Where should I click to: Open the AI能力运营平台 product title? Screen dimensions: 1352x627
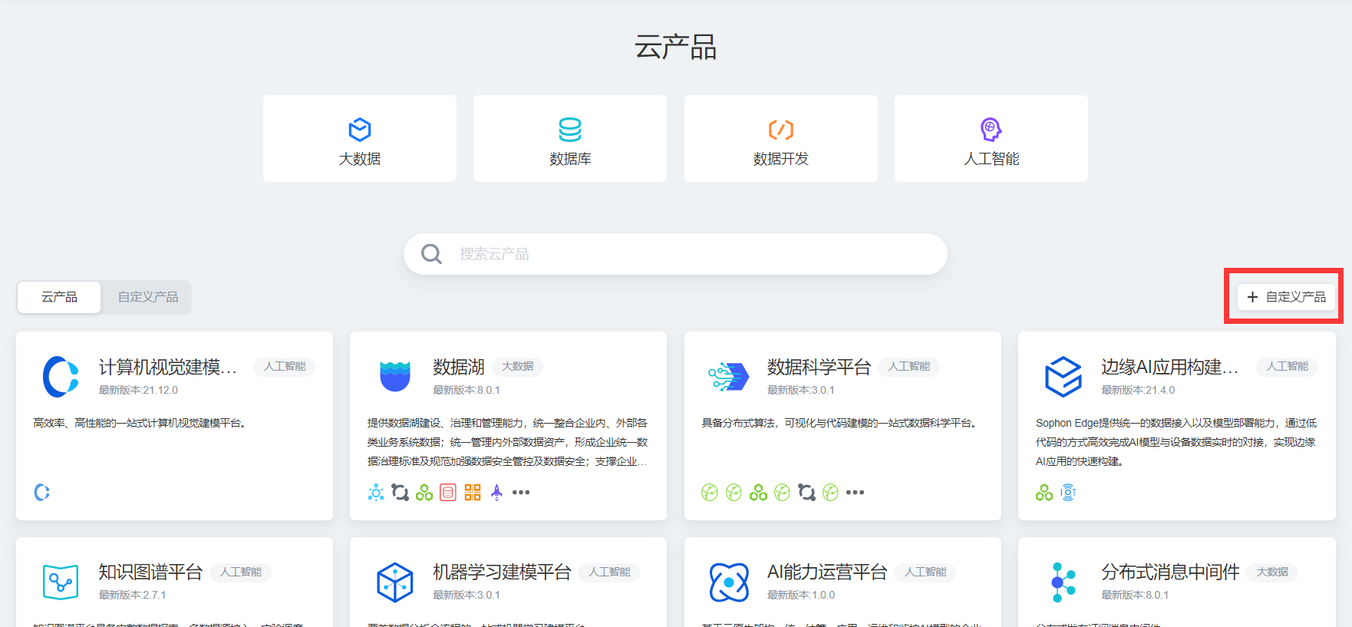[827, 572]
